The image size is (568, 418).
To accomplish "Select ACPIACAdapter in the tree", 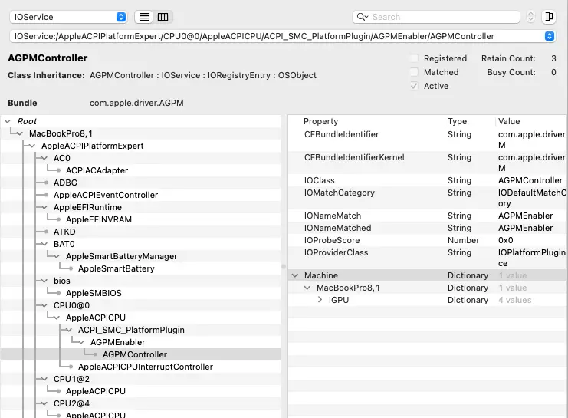I will [x=97, y=170].
